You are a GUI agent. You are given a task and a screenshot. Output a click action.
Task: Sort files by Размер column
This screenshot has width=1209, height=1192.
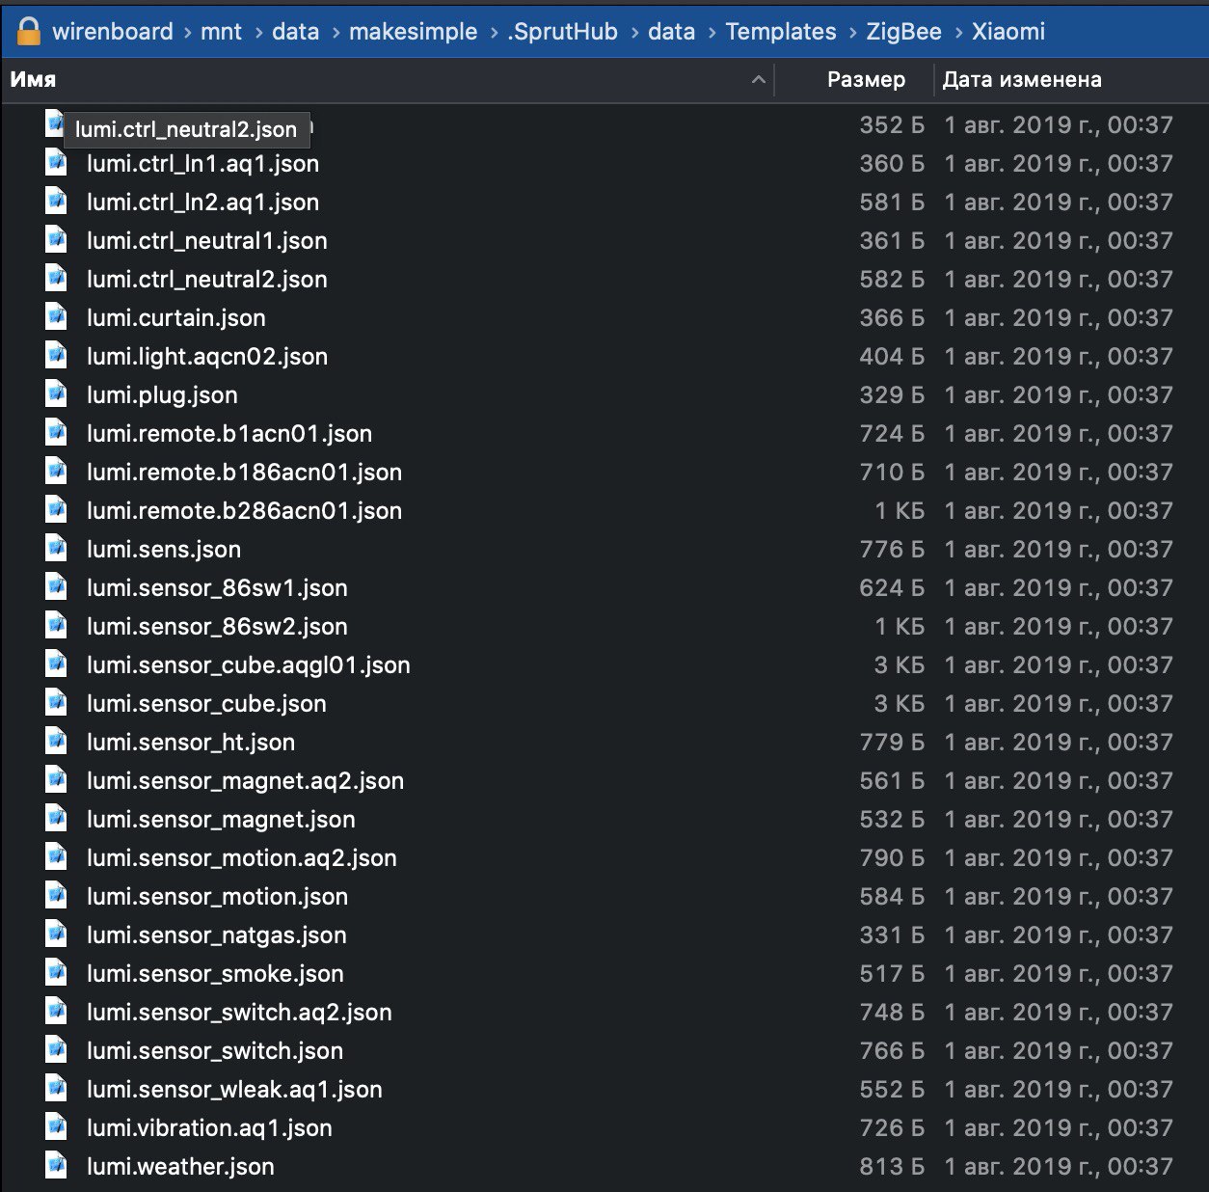coord(866,80)
